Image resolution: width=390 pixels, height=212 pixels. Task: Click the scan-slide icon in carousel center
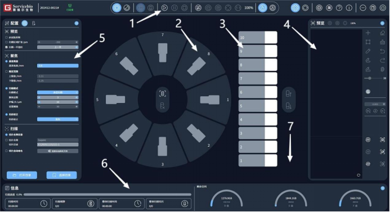[163, 94]
